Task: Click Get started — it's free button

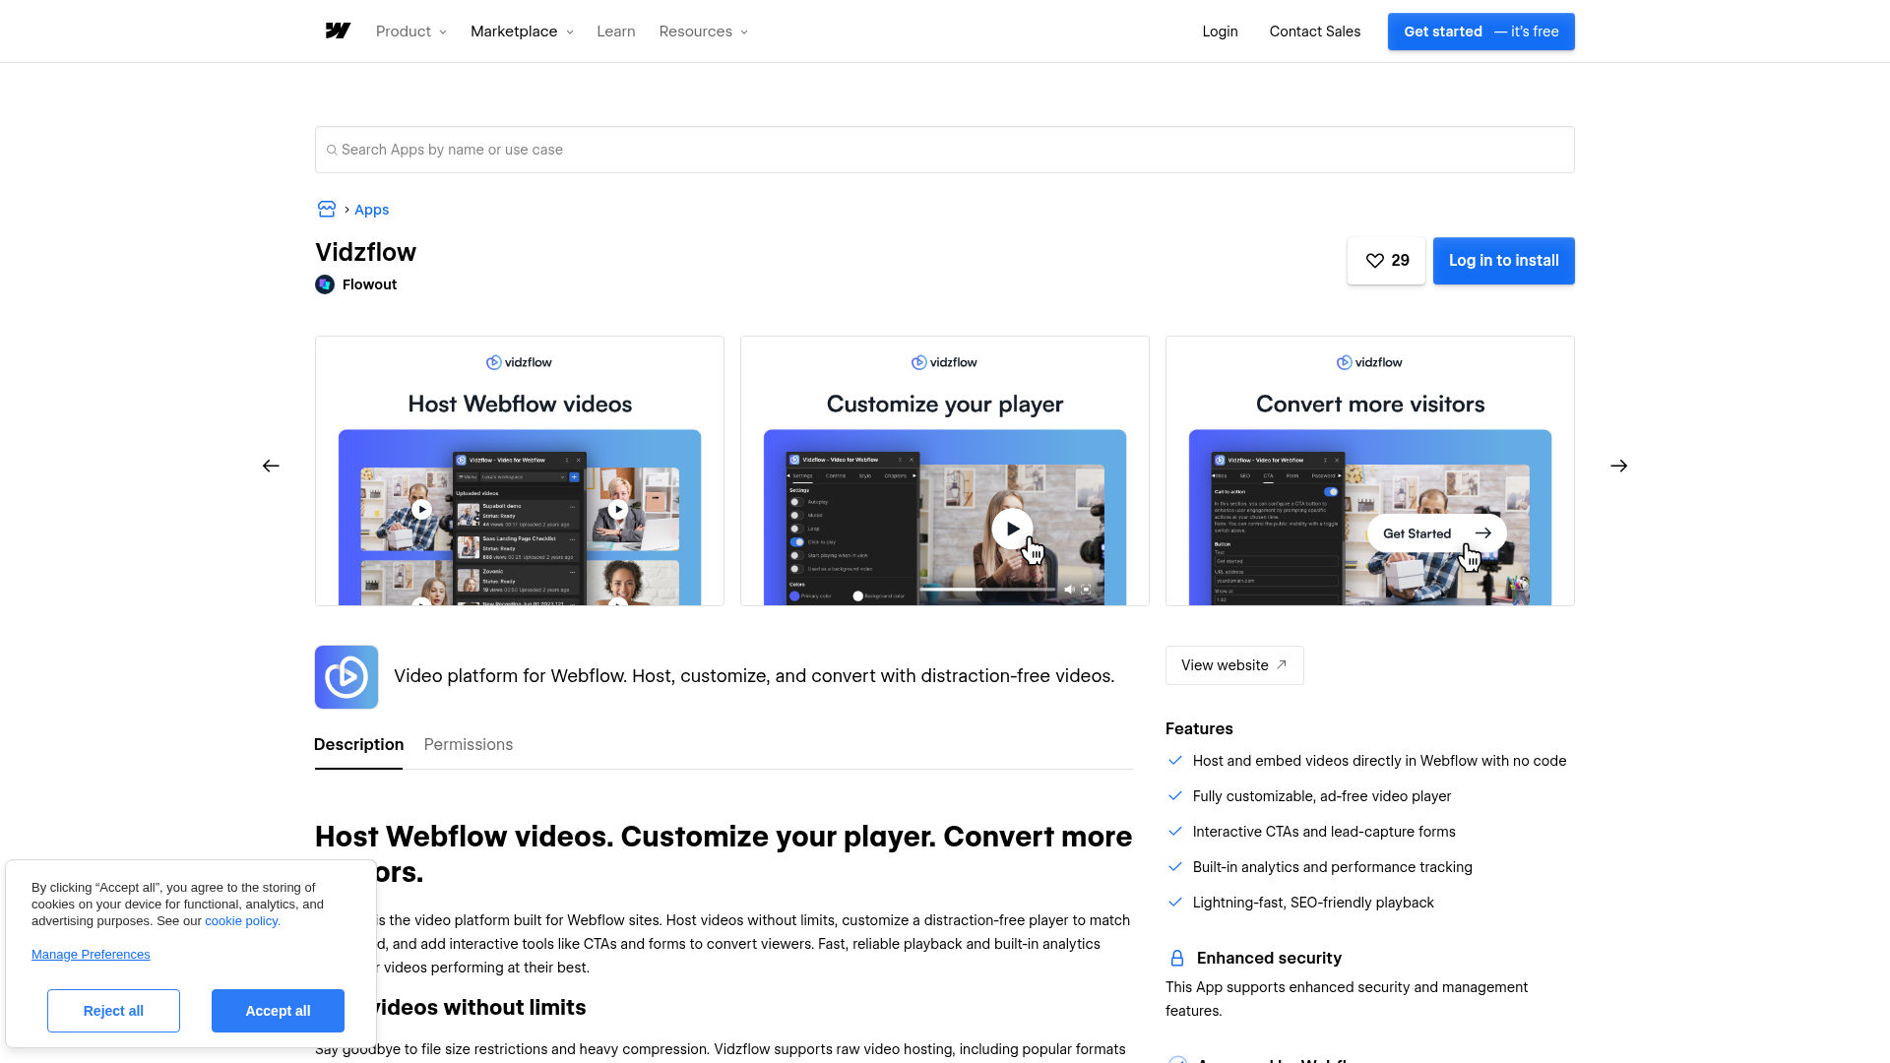Action: coord(1481,31)
